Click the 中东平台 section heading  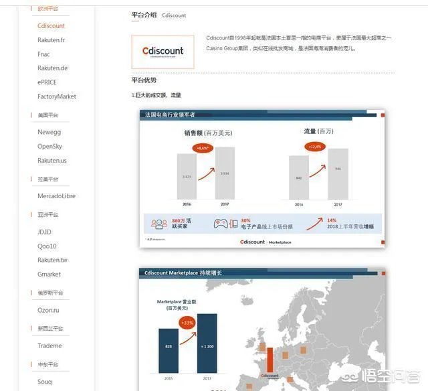48,365
